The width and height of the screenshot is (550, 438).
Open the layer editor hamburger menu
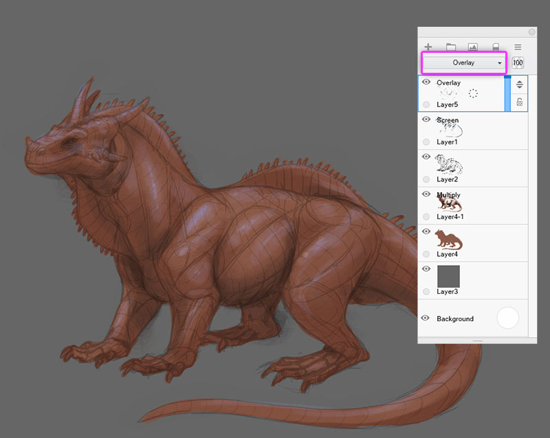518,47
